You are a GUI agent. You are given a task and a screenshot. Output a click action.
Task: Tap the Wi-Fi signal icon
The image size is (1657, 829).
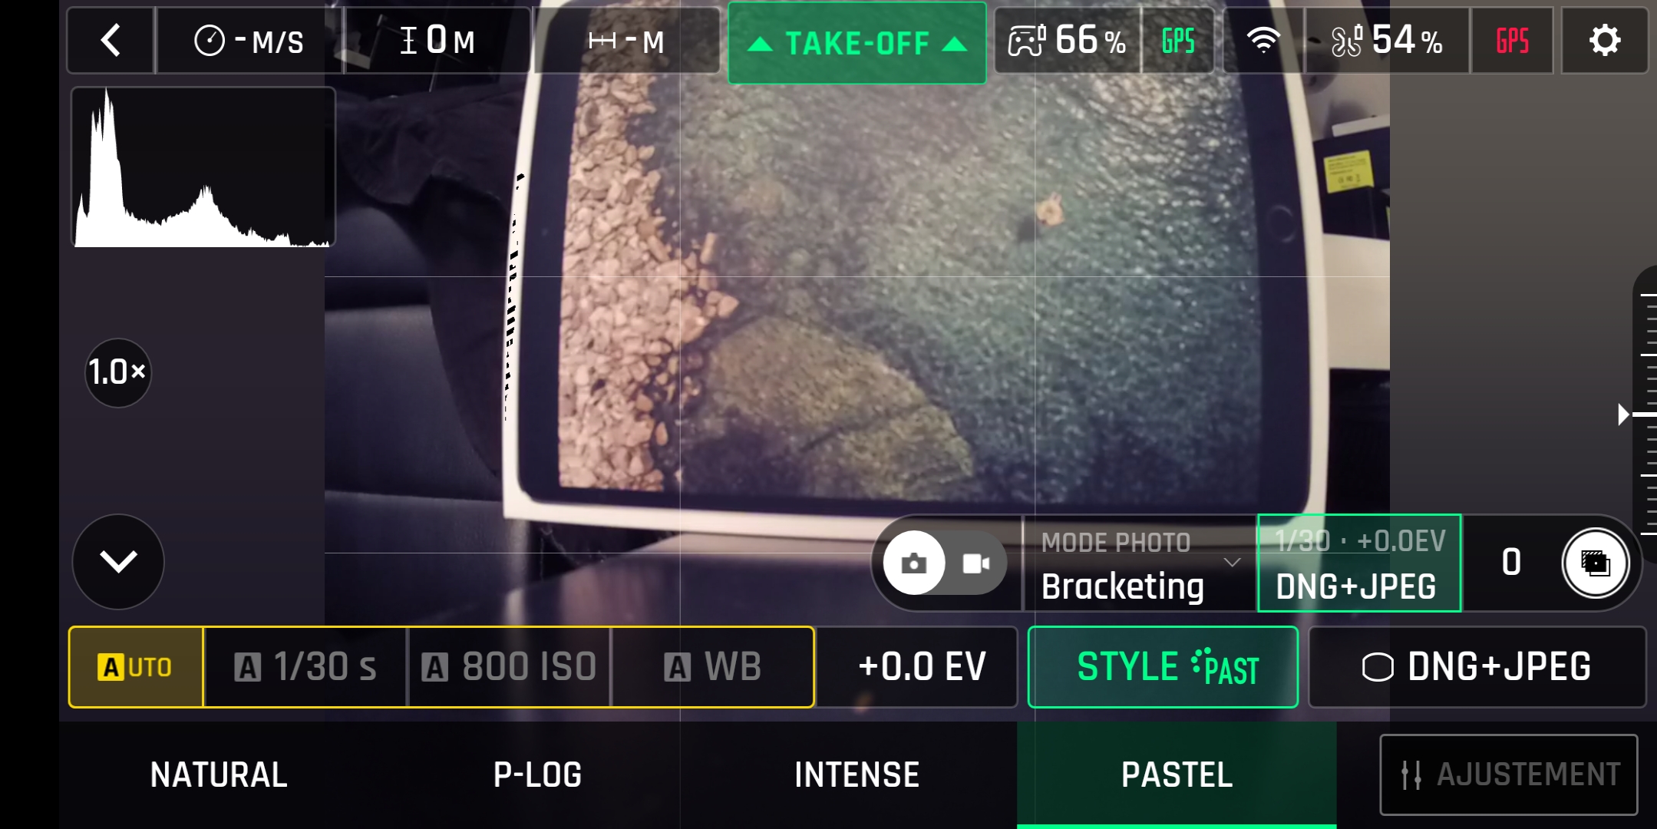pyautogui.click(x=1263, y=41)
